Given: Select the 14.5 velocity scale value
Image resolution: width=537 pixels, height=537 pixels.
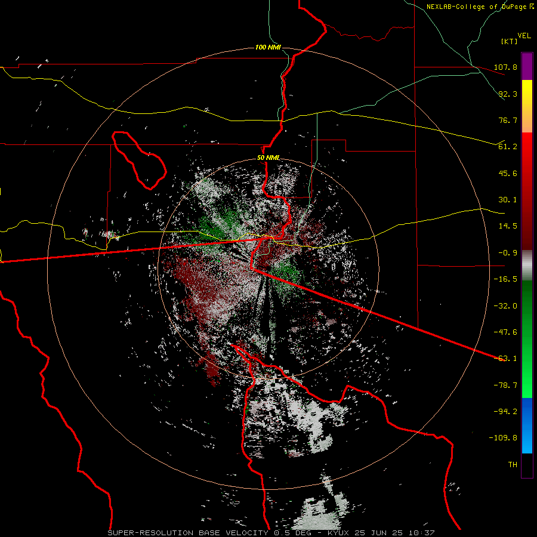Looking at the screenshot, I should pos(508,226).
